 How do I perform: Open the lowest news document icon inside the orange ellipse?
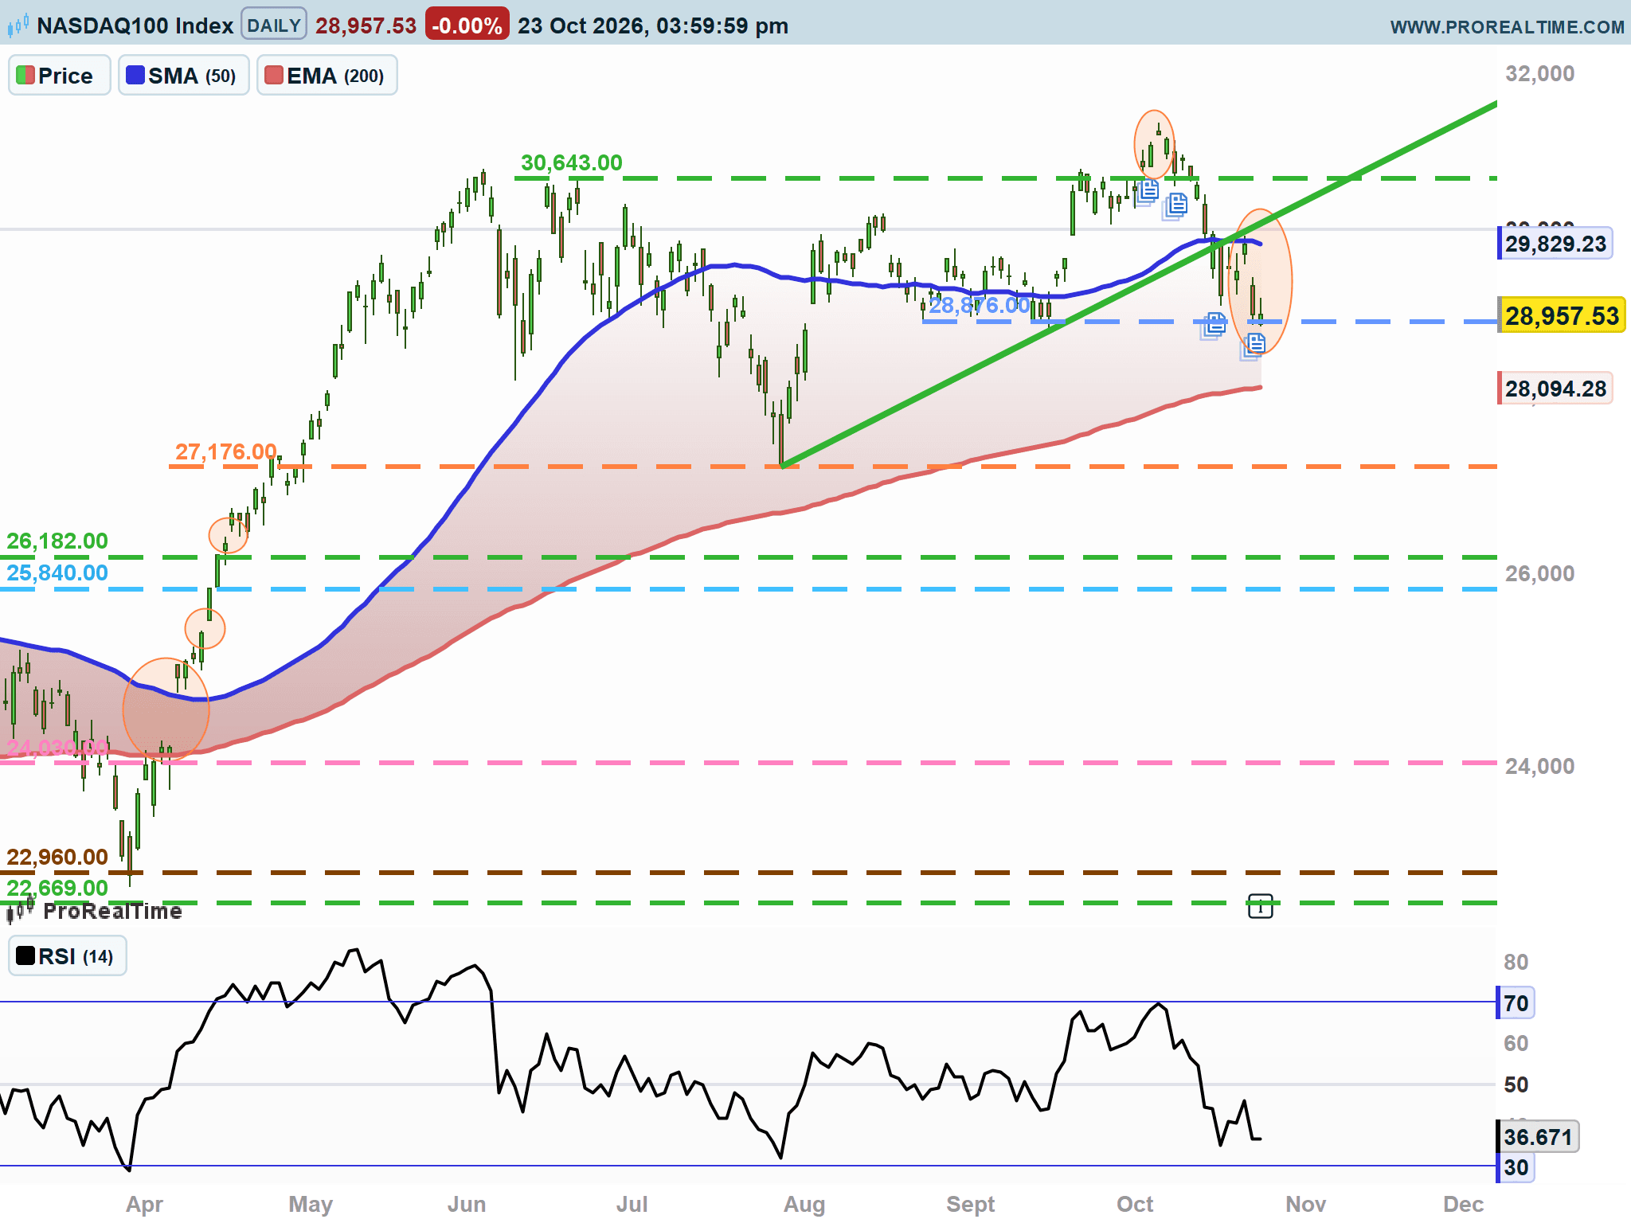coord(1254,346)
